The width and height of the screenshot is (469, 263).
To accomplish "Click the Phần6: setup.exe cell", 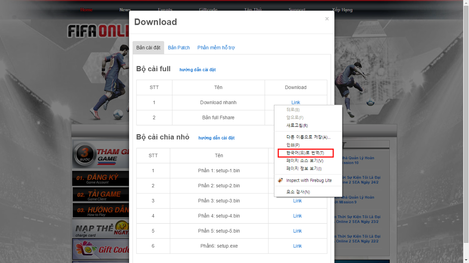I will (x=219, y=246).
